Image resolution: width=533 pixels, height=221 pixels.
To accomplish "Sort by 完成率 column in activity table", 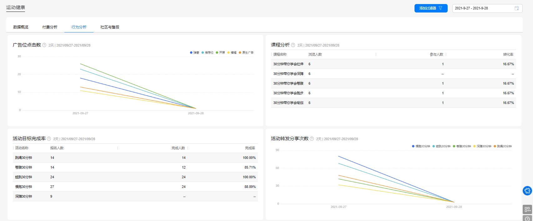I will [250, 148].
